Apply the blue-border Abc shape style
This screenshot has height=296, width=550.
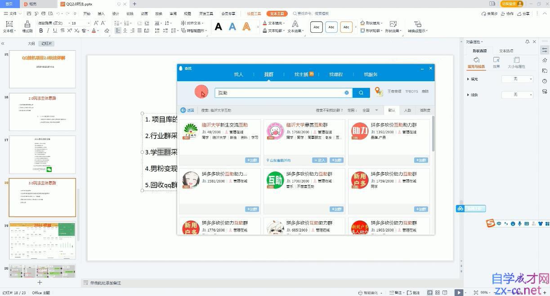click(331, 27)
